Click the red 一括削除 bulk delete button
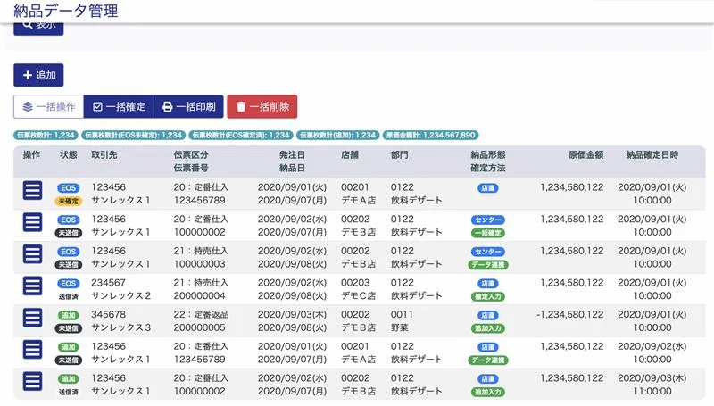 pos(262,106)
